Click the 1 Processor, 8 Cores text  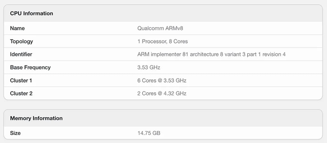pyautogui.click(x=163, y=41)
